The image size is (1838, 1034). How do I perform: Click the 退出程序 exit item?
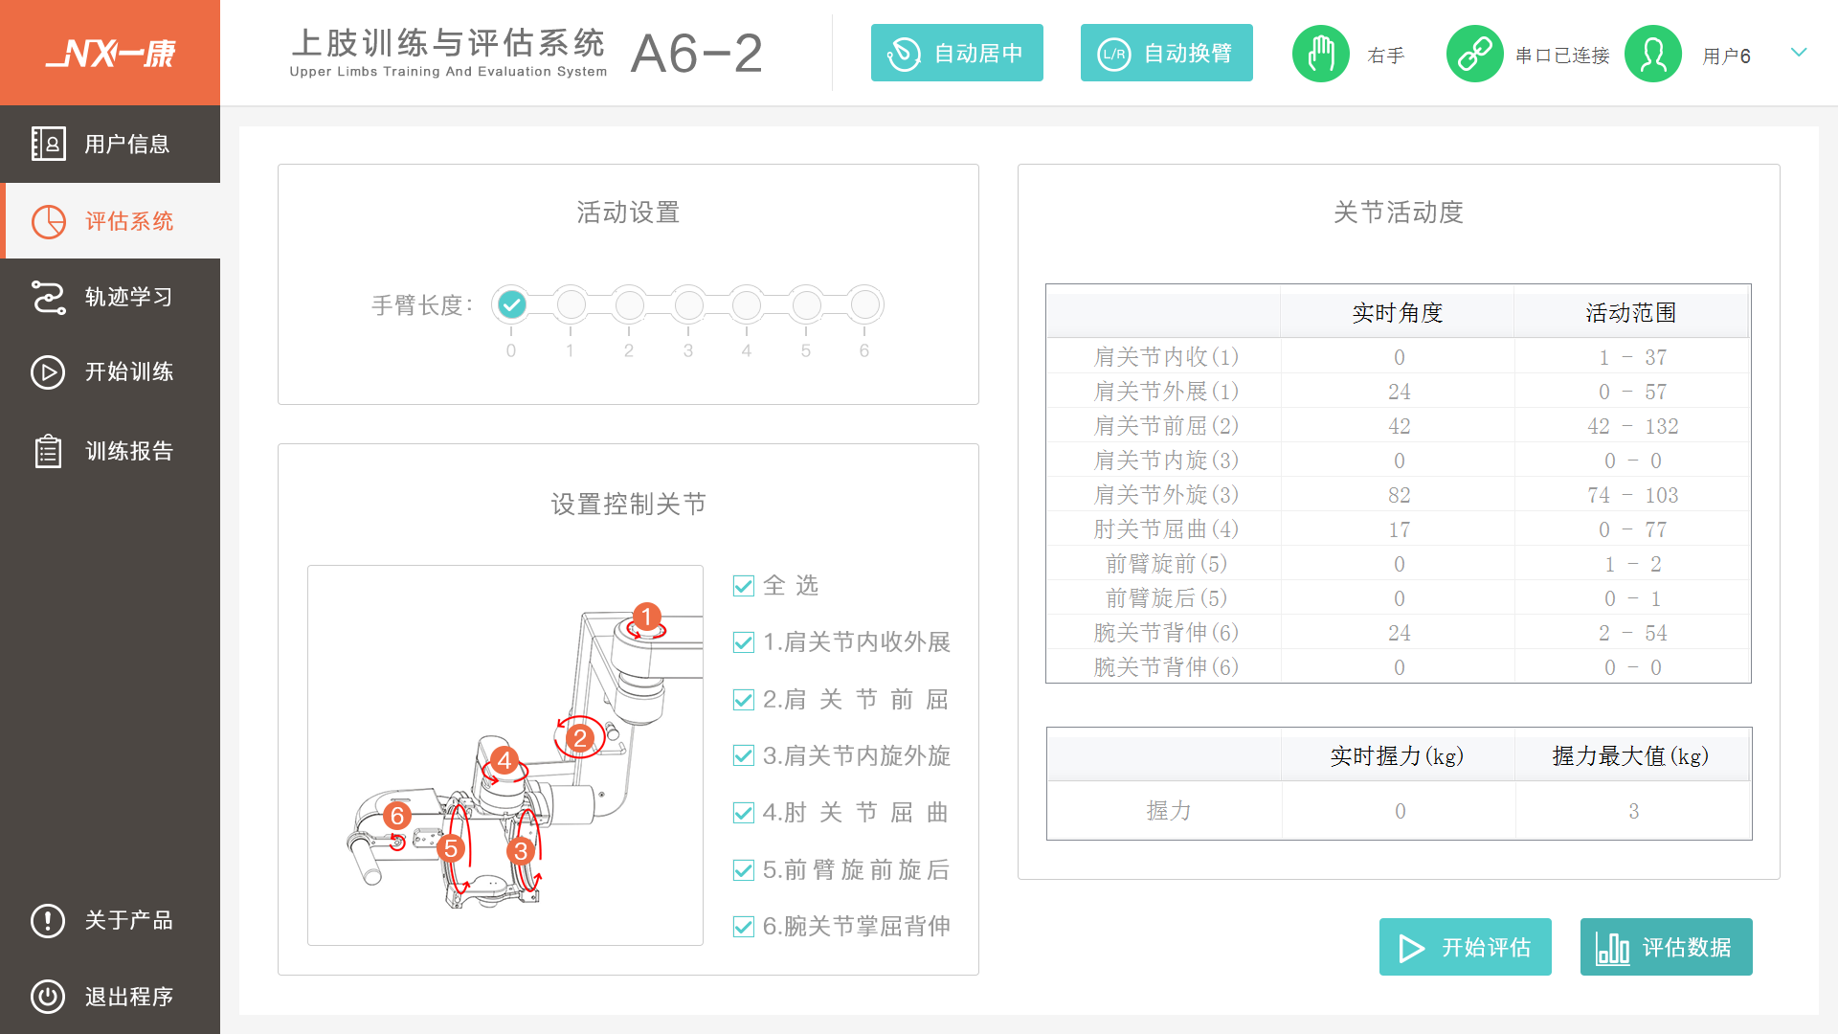[110, 997]
